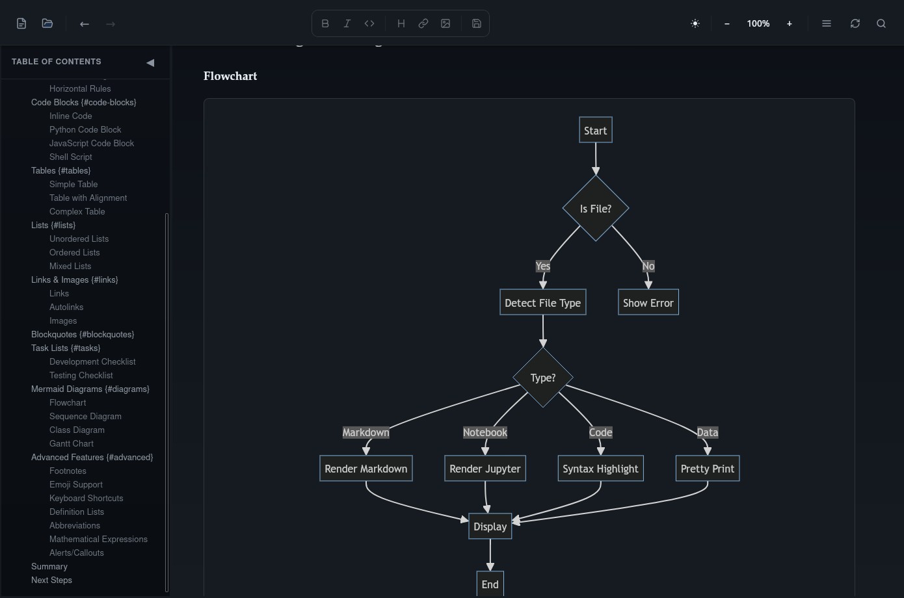904x598 pixels.
Task: Save the document with the save icon
Action: pos(477,23)
